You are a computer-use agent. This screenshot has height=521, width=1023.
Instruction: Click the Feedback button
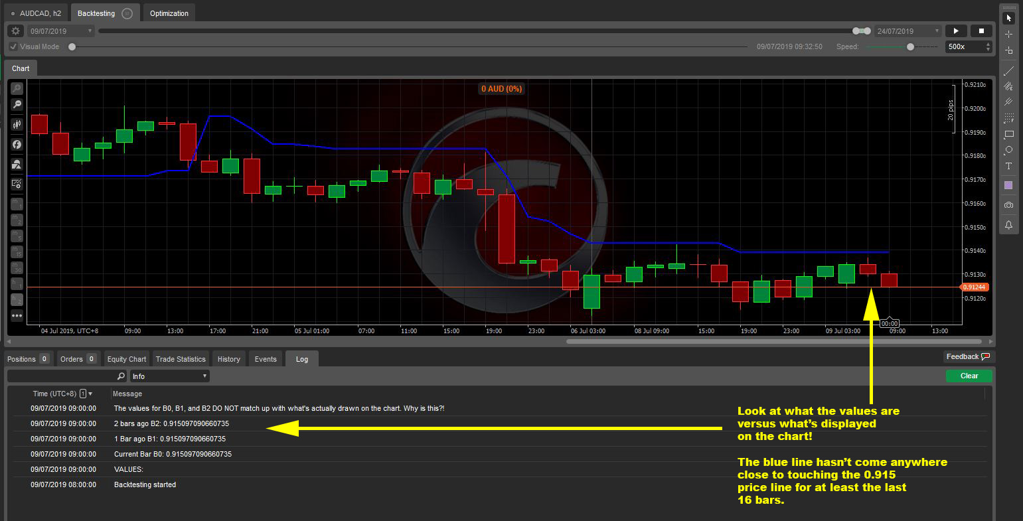click(968, 356)
